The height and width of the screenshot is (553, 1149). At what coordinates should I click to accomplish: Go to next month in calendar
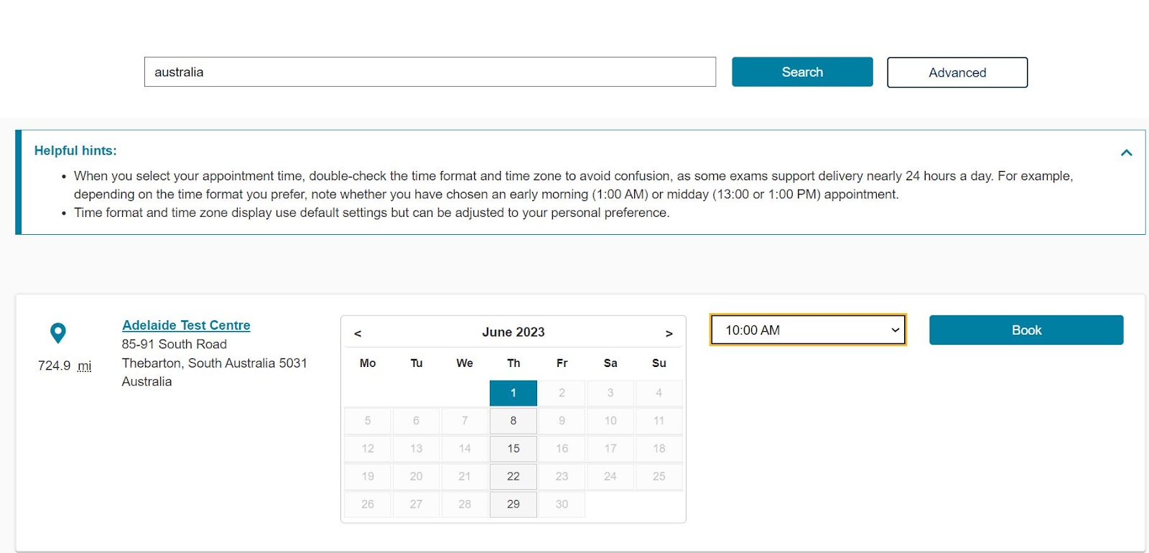click(669, 333)
